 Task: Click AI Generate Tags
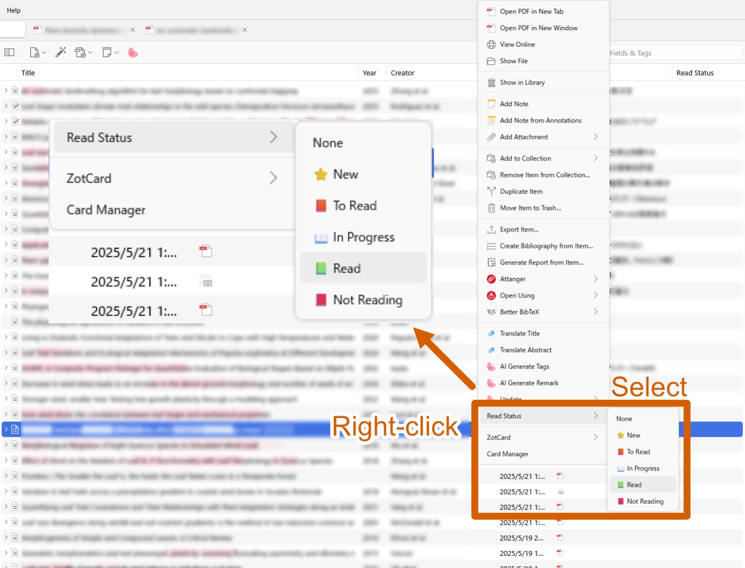(x=524, y=367)
